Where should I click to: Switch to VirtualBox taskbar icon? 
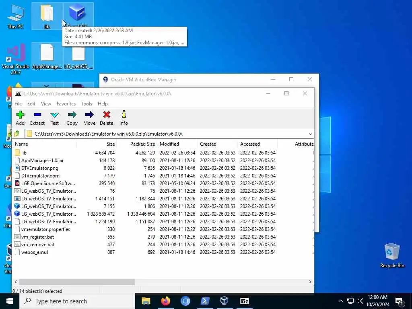click(225, 301)
